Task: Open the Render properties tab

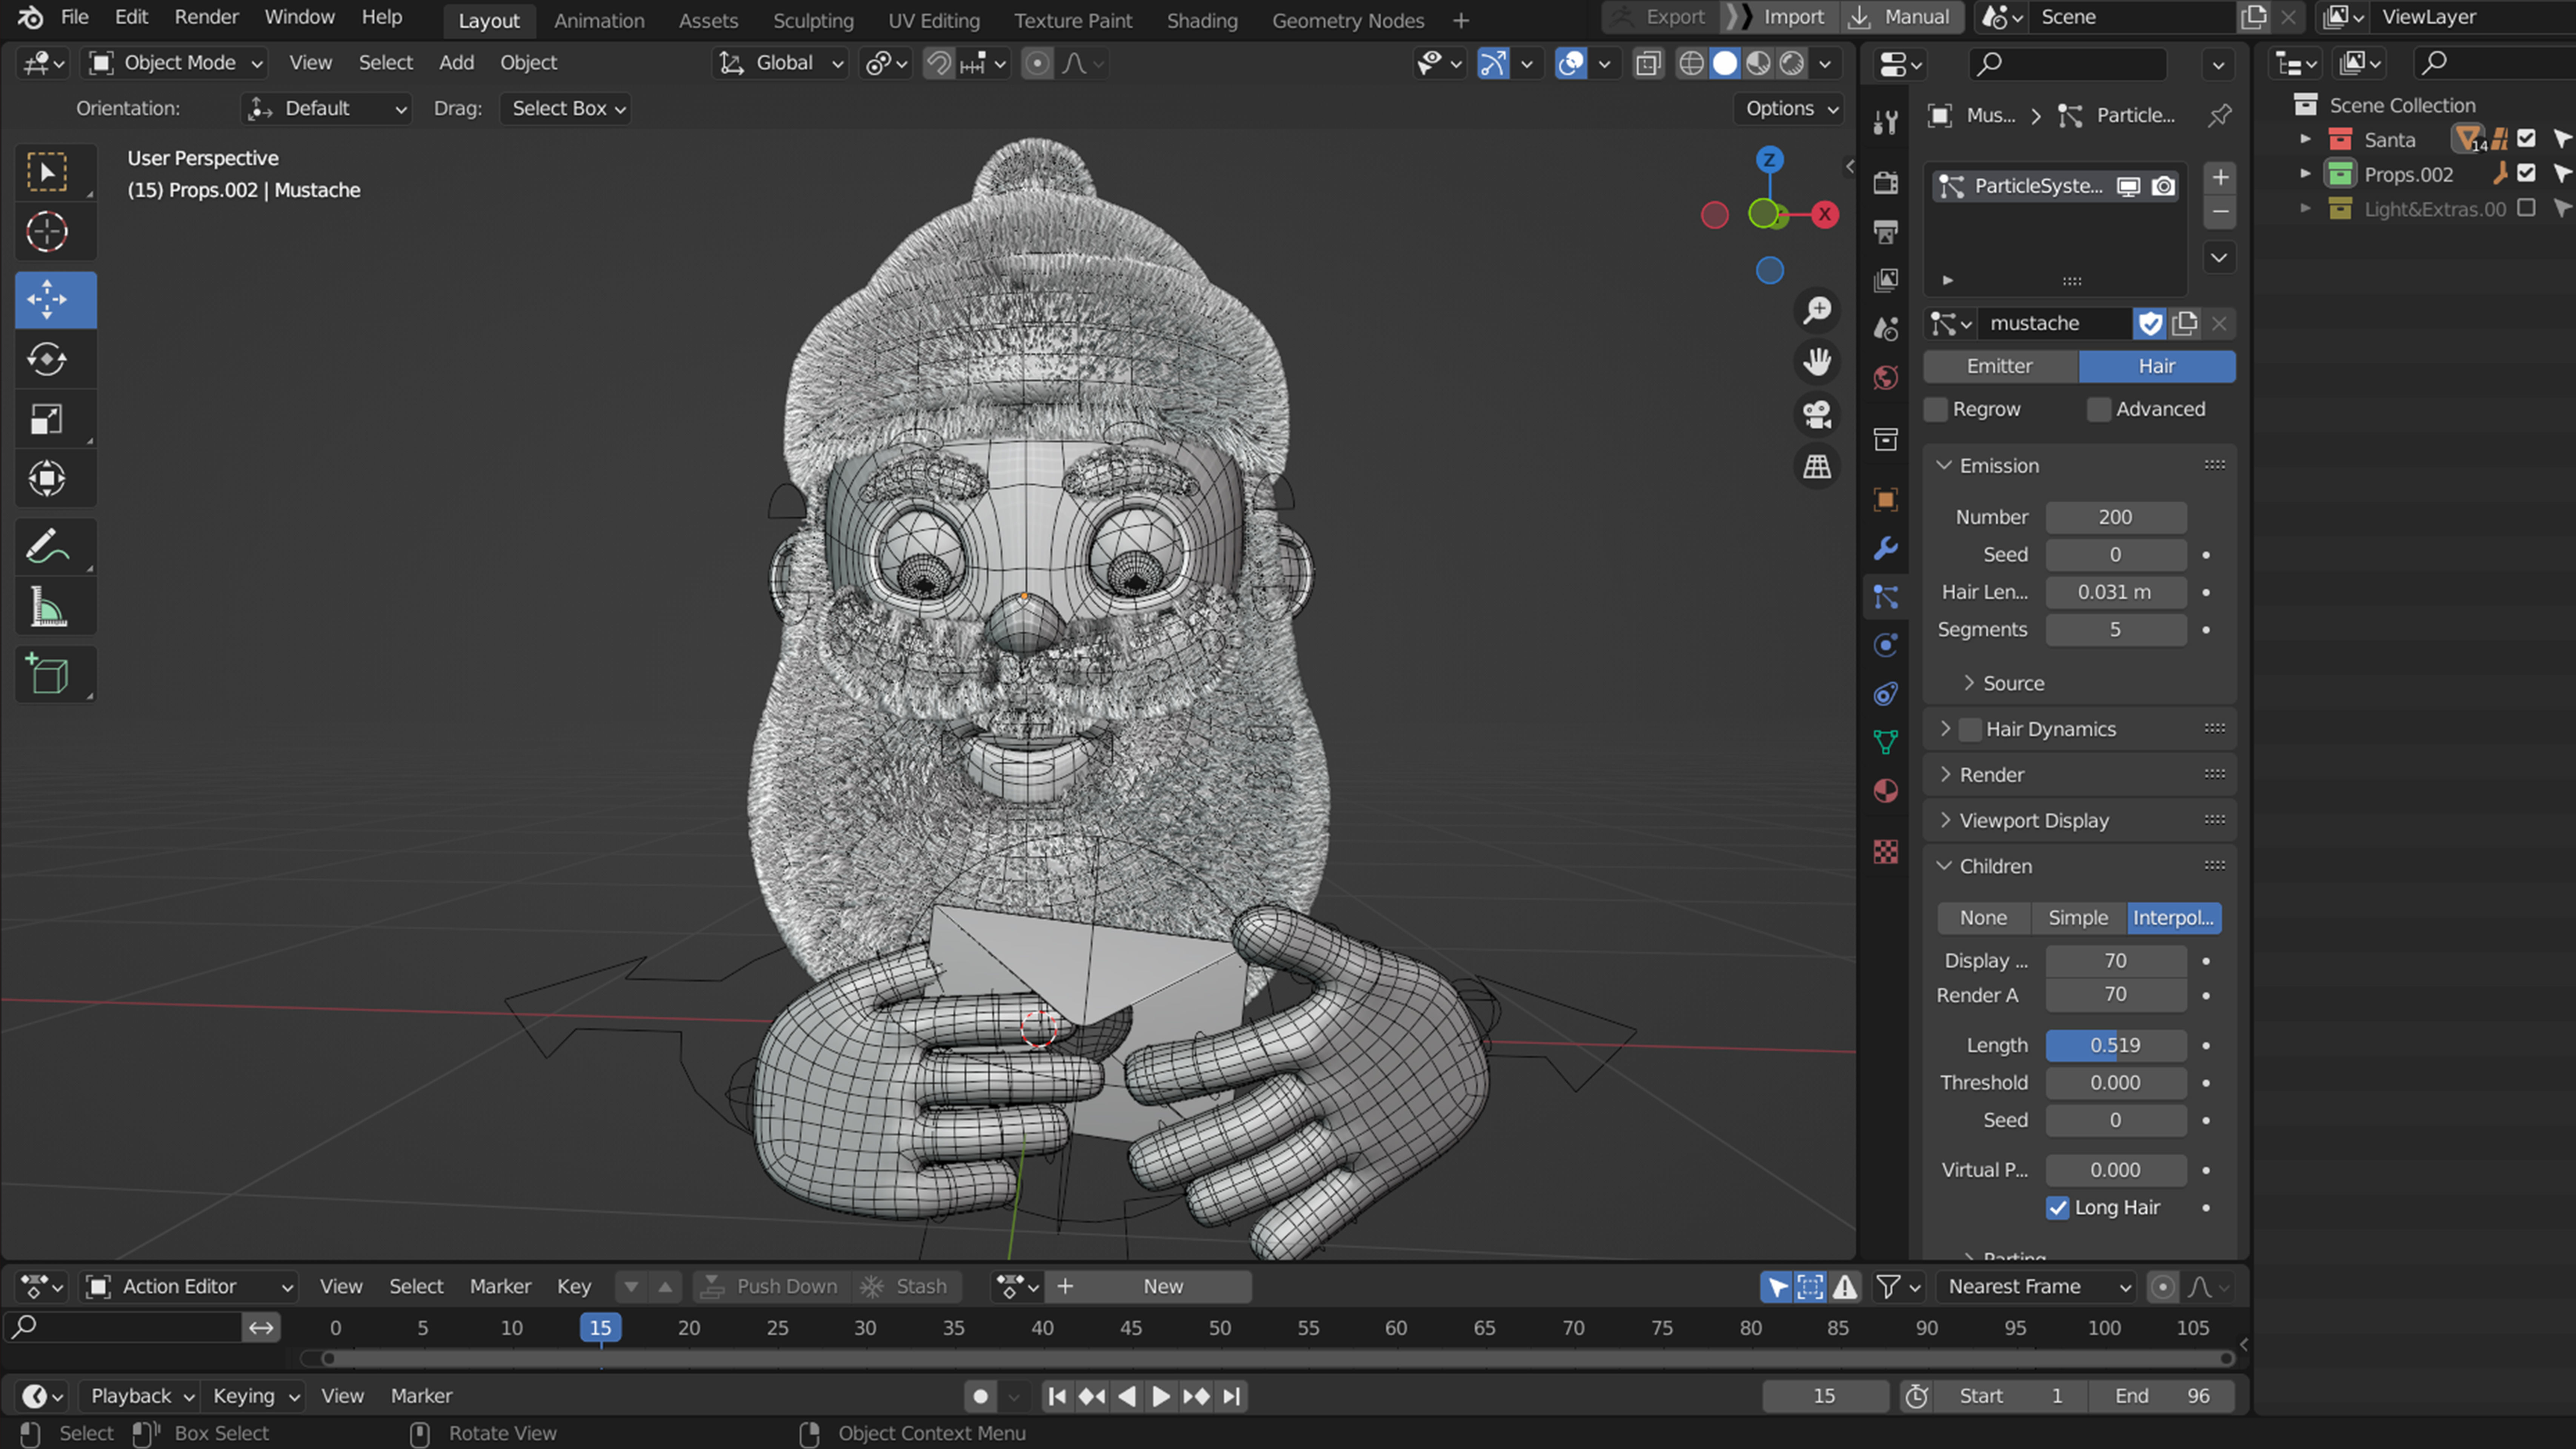Action: coord(1885,183)
